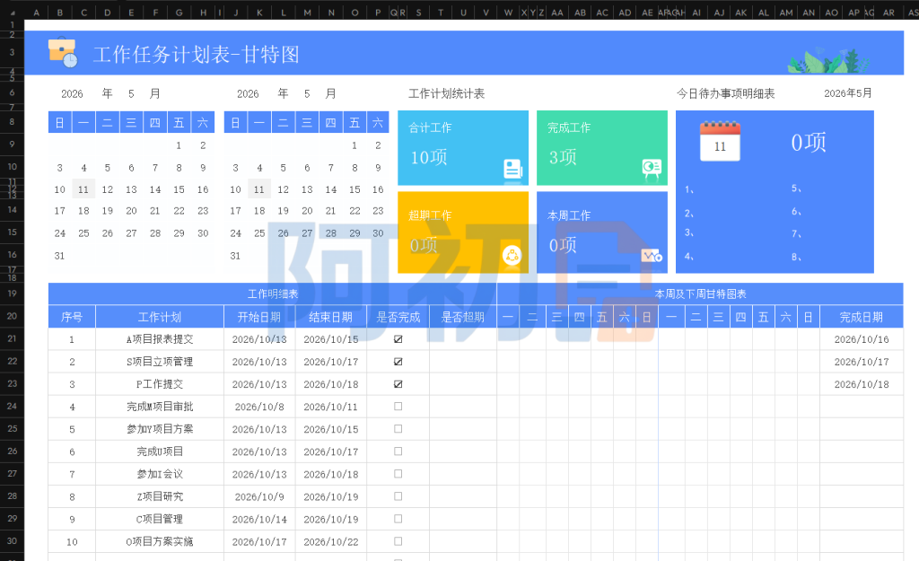This screenshot has height=561, width=919.
Task: Check the completion box for 完成M项目审批
Action: coord(398,407)
